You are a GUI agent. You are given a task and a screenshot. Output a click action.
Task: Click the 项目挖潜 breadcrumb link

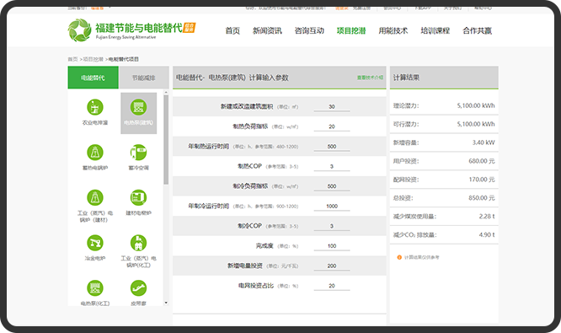click(93, 59)
